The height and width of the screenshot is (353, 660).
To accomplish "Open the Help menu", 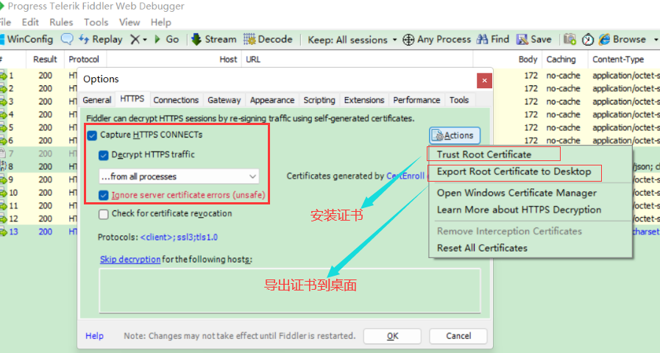I will pos(161,22).
